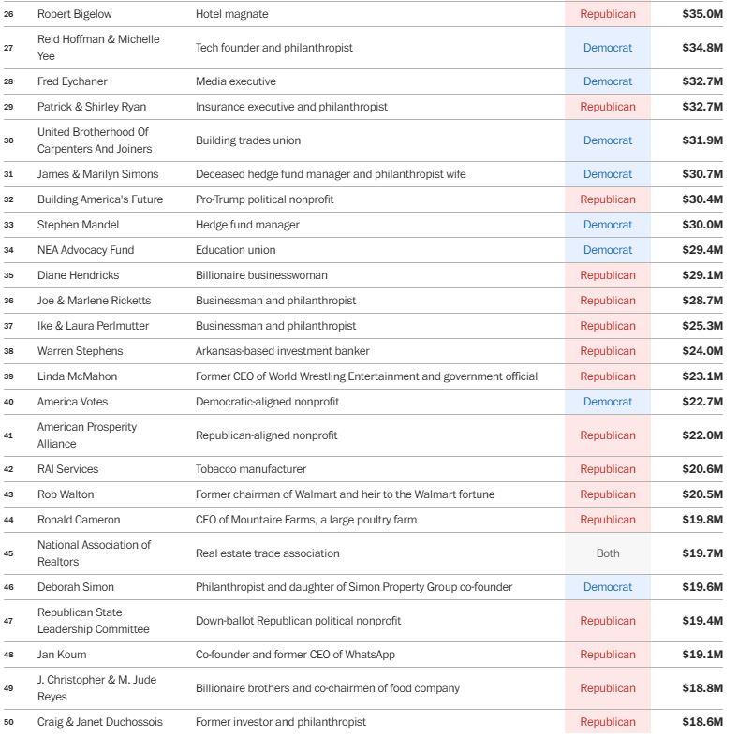Select the American Prosperity Alliance entry

87,435
